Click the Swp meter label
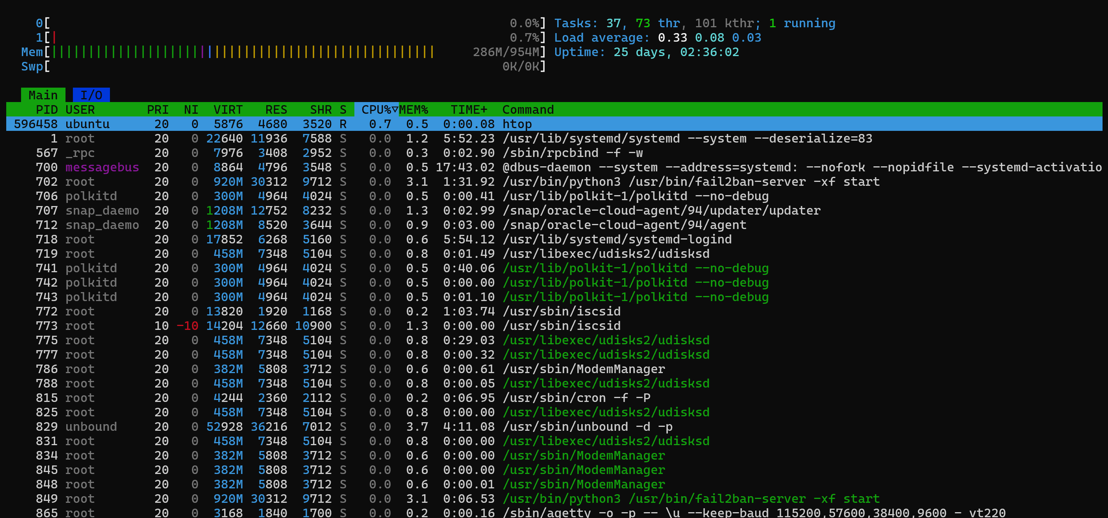This screenshot has width=1108, height=518. tap(32, 67)
